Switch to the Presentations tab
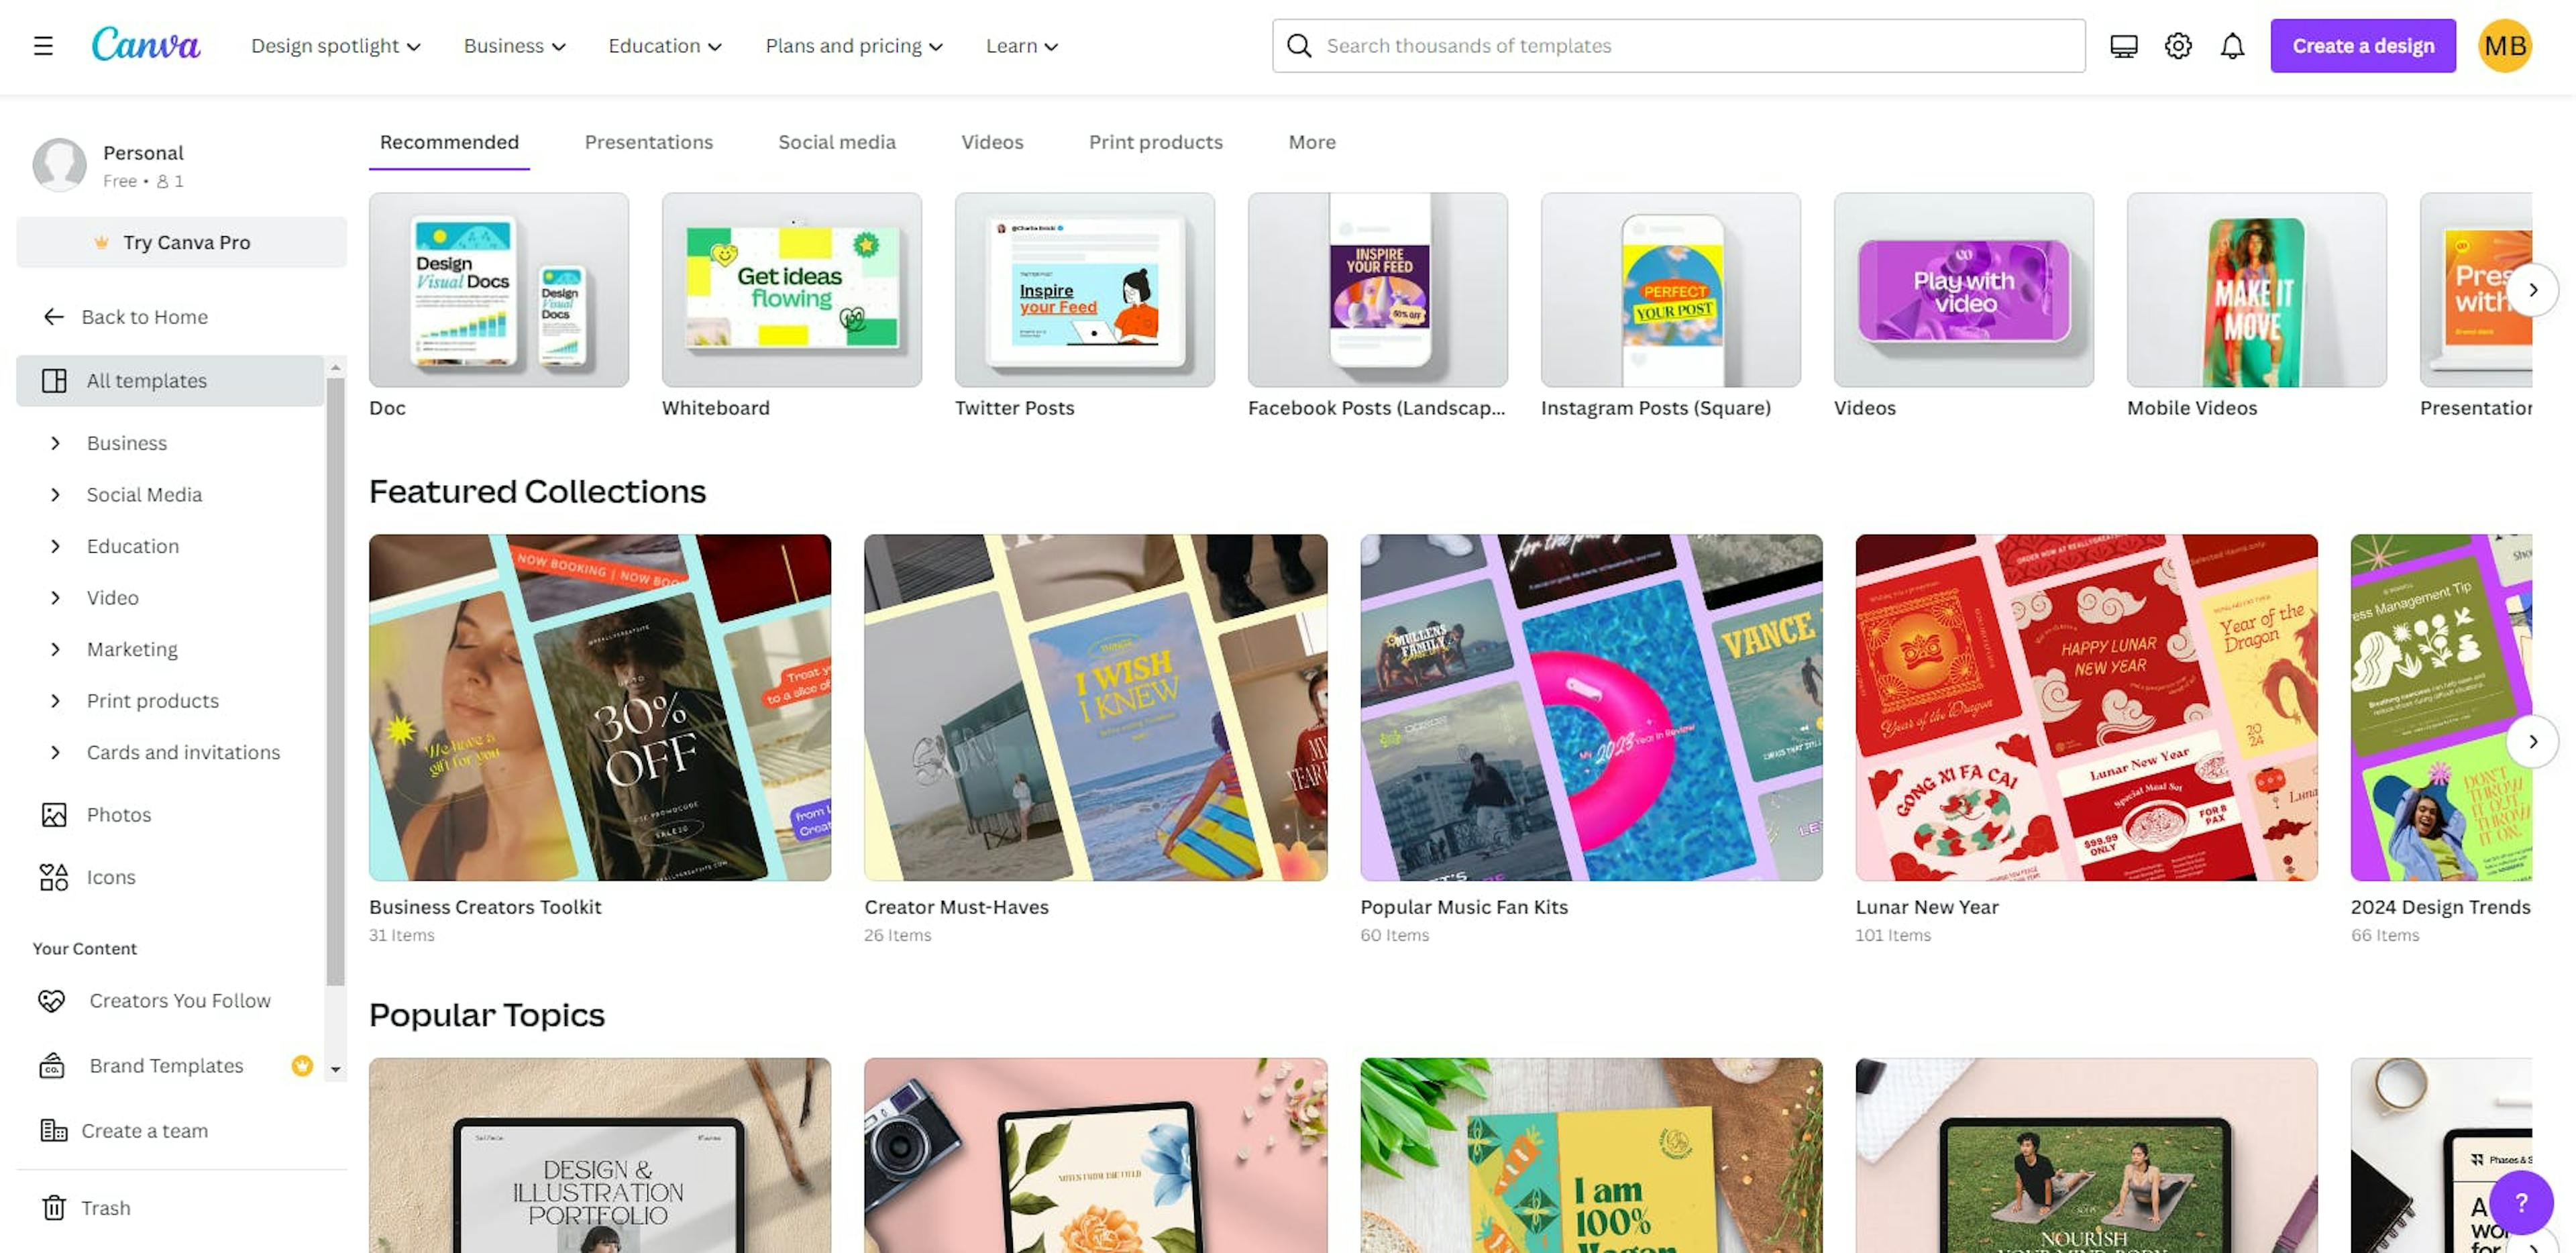This screenshot has width=2576, height=1253. coord(648,142)
